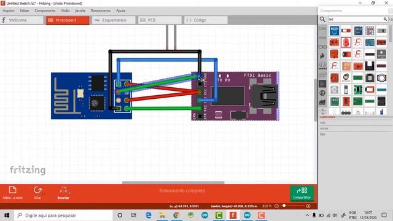Show hidden system tray icons
393x221 pixels.
click(307, 215)
